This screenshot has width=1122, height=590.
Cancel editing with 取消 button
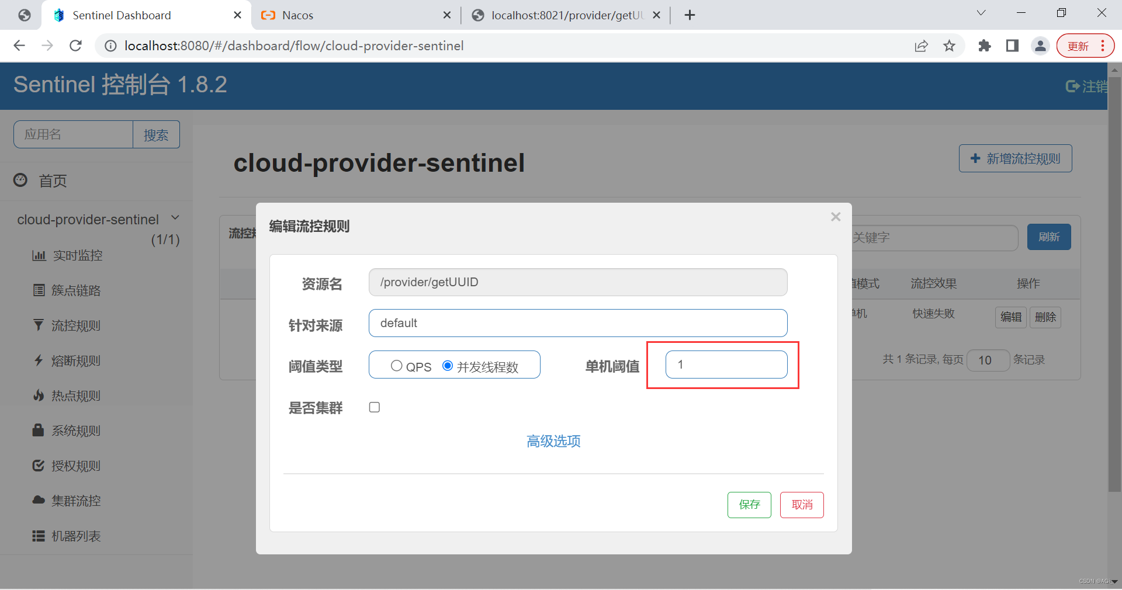802,505
